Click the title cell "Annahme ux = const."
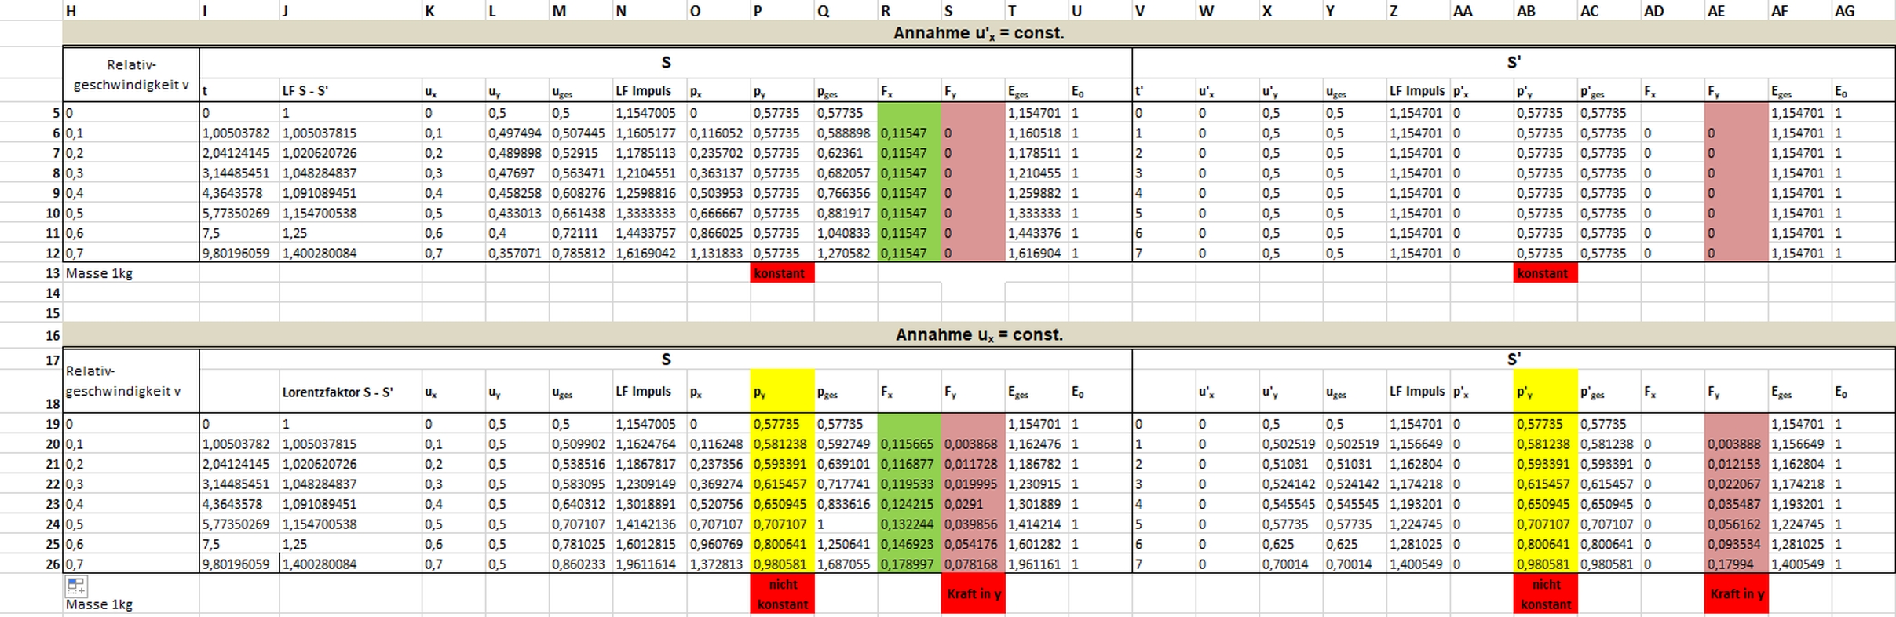Viewport: 1896px width, 617px height. [x=979, y=334]
